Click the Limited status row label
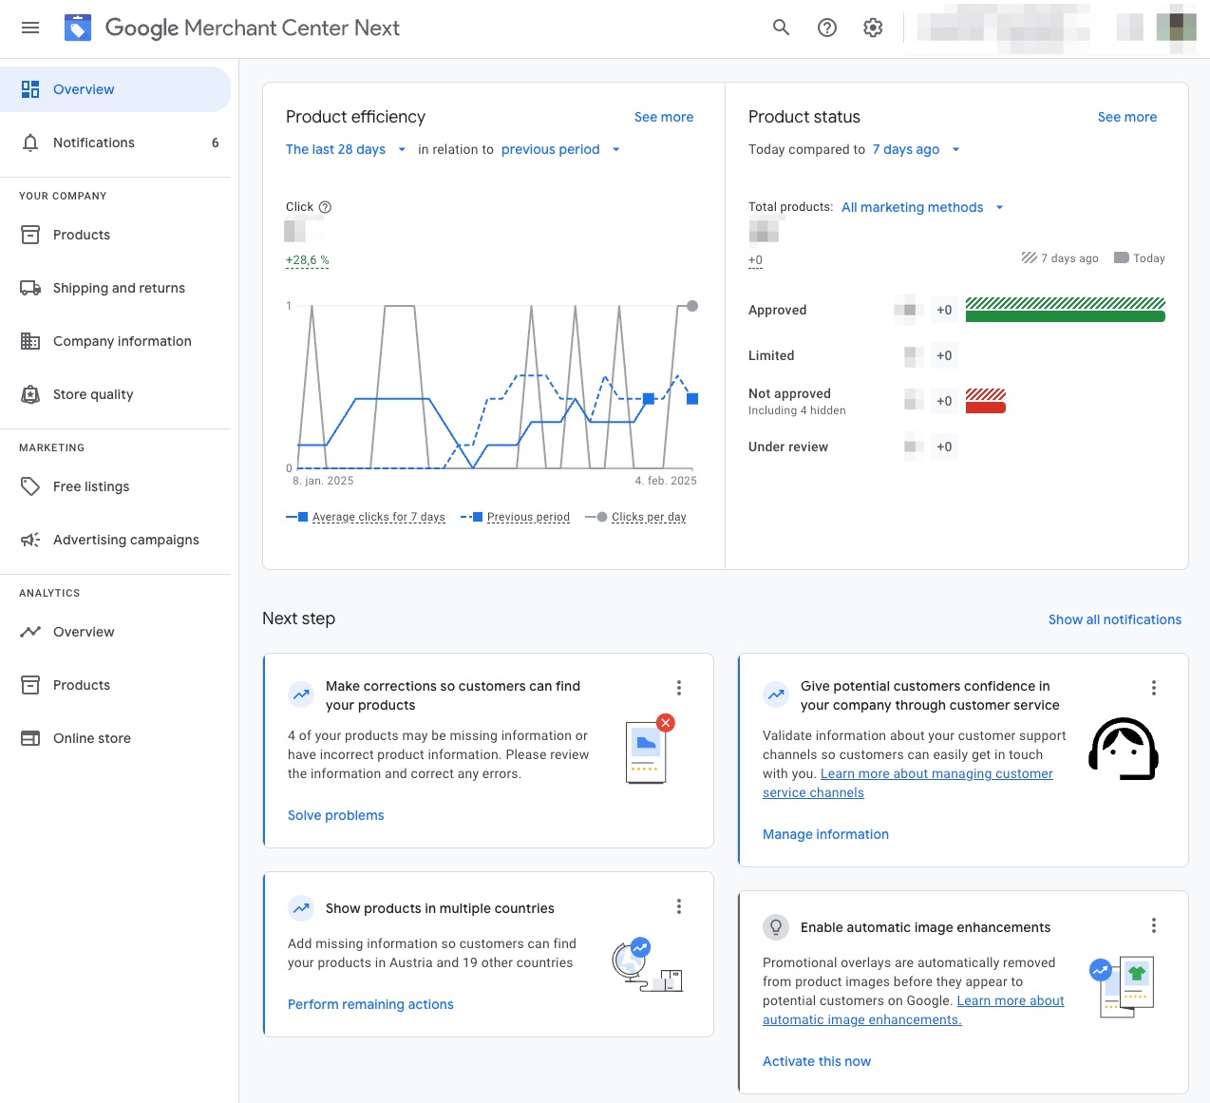The height and width of the screenshot is (1103, 1210). pyautogui.click(x=771, y=355)
